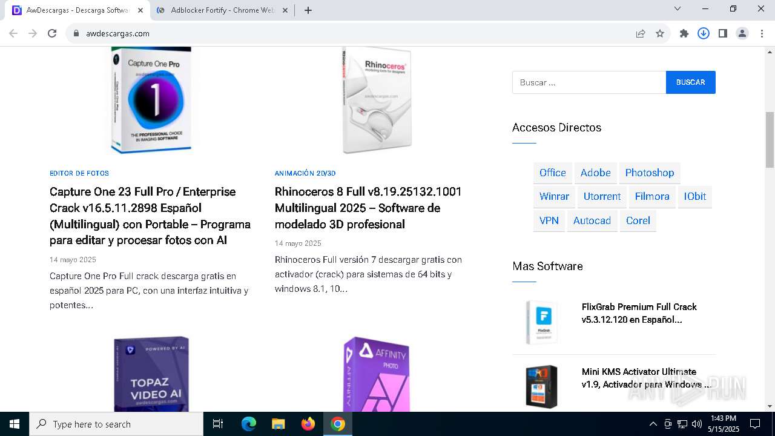The width and height of the screenshot is (775, 436).
Task: Click the address bar URL awdescargas.com
Action: 117,33
